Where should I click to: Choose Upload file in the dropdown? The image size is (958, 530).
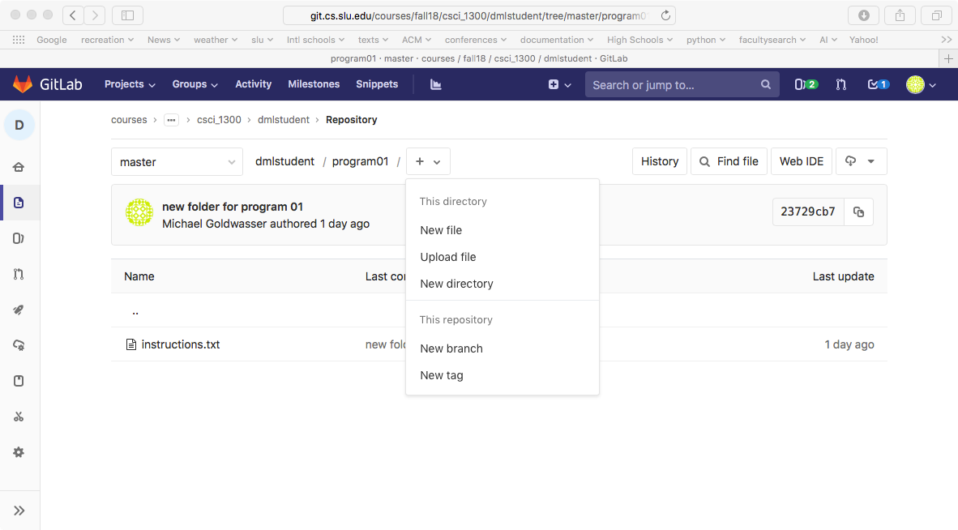click(x=448, y=257)
